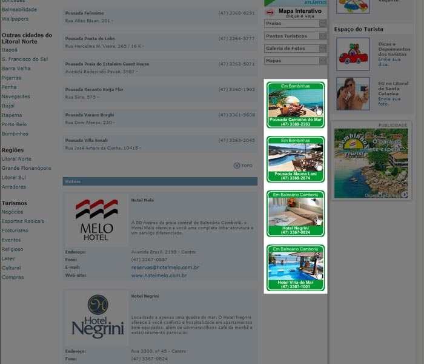Viewport: 424px width, 364px height.
Task: Click the red arrow beside Mapa Interativo
Action: coord(270,13)
